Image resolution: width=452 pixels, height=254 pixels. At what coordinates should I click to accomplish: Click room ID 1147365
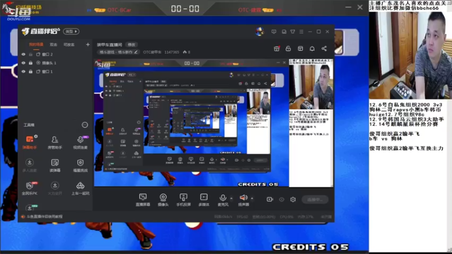tap(172, 52)
